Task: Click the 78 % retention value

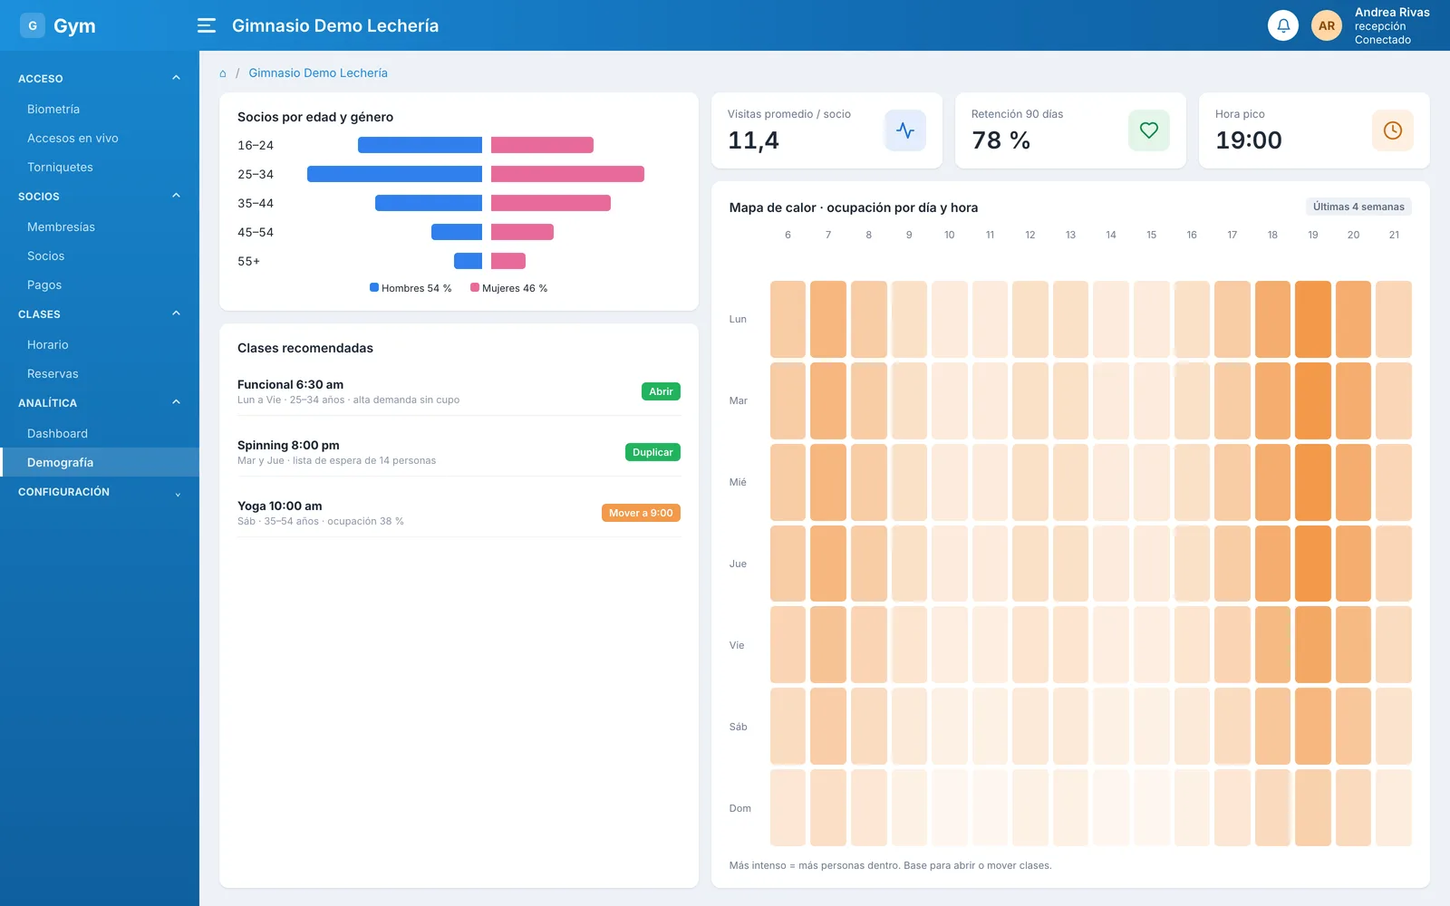Action: [x=1001, y=140]
